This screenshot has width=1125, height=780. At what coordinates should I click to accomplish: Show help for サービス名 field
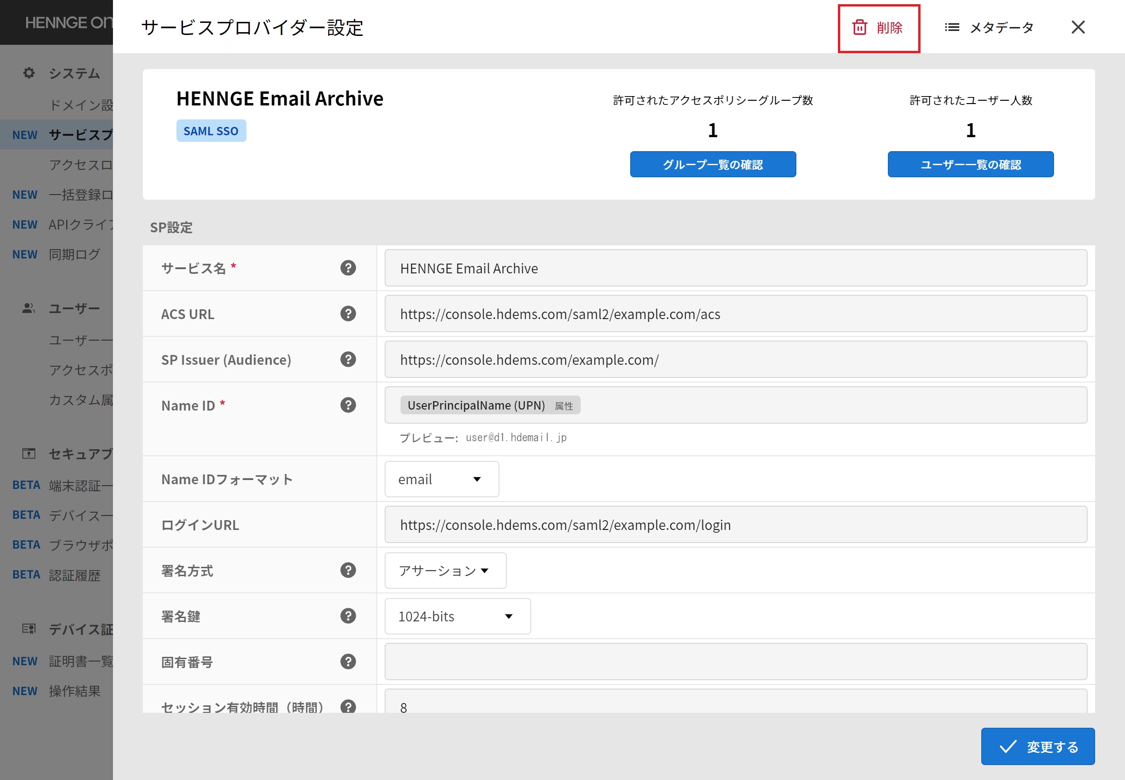click(348, 268)
